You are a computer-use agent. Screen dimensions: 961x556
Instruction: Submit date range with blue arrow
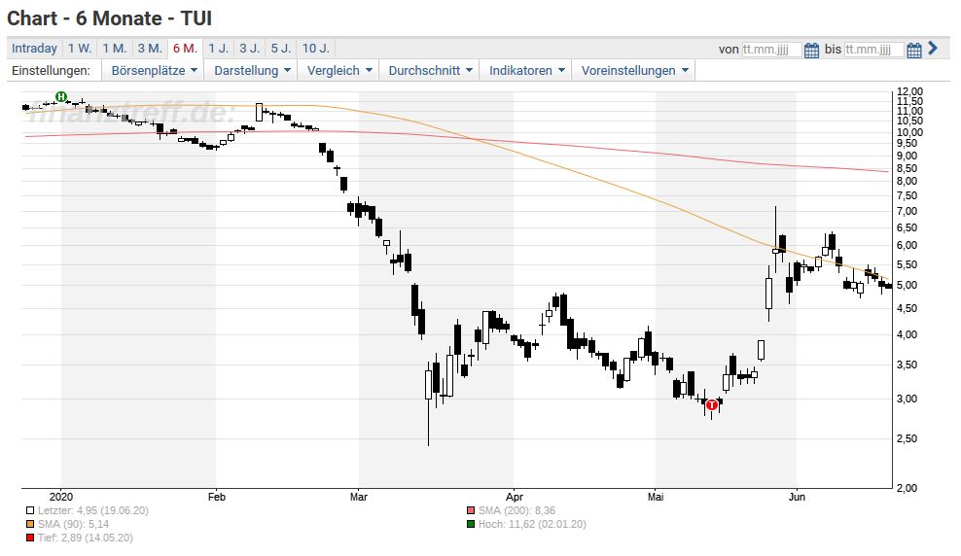point(932,48)
